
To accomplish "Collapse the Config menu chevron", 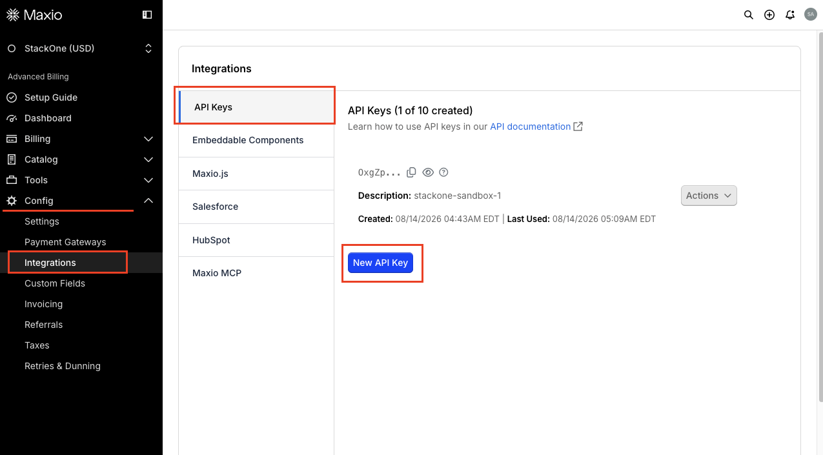I will (148, 201).
